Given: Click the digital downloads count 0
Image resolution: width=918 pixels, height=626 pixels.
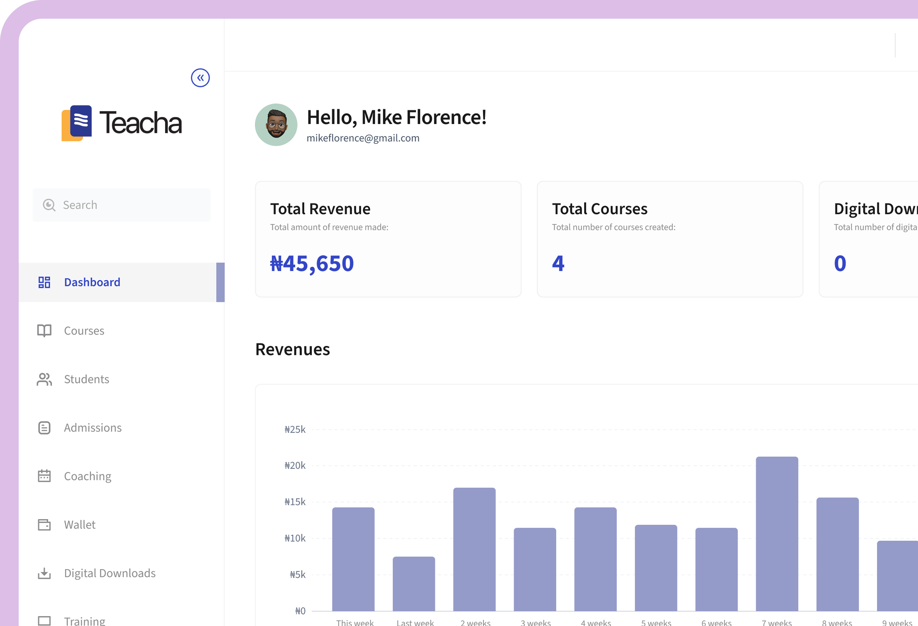Looking at the screenshot, I should click(x=840, y=263).
